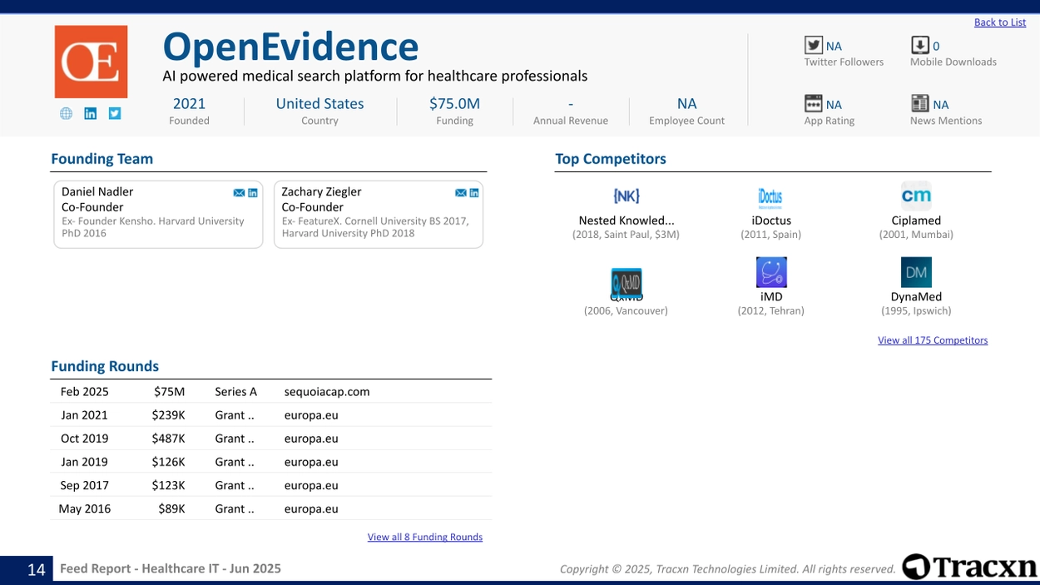The width and height of the screenshot is (1040, 585).
Task: Click the $75.0M Funding value
Action: click(x=454, y=104)
